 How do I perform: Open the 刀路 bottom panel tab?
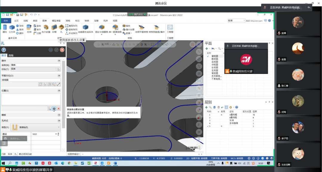[x=4, y=154]
